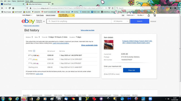This screenshot has width=181, height=101.
Task: Click maximum bid input field
Action: [113, 70]
